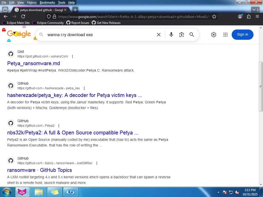Screen dimensions: 263x197
Task: Open options dots for JoelGMSec result
Action: pyautogui.click(x=97, y=163)
